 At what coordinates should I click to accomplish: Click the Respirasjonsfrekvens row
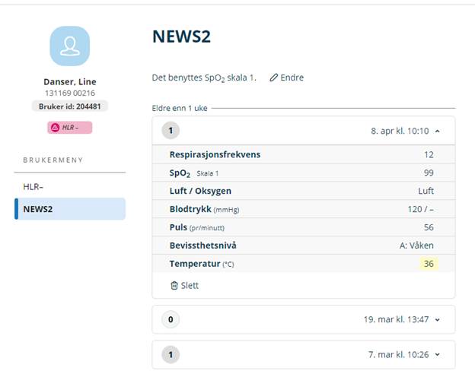pyautogui.click(x=302, y=154)
